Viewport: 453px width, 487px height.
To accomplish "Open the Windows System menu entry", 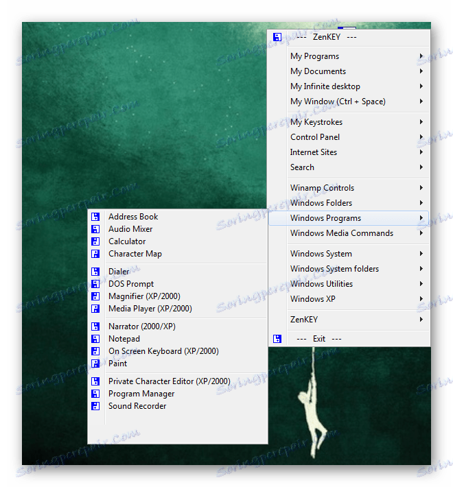I will click(349, 254).
